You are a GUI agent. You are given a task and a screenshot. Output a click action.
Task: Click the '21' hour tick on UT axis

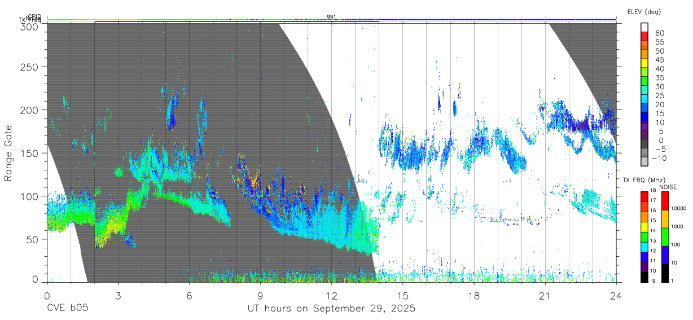pyautogui.click(x=545, y=295)
